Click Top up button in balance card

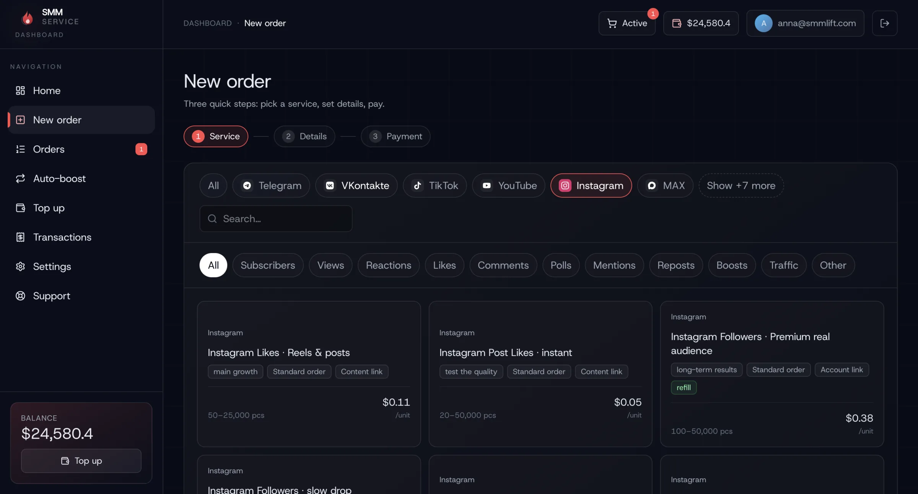pyautogui.click(x=81, y=461)
